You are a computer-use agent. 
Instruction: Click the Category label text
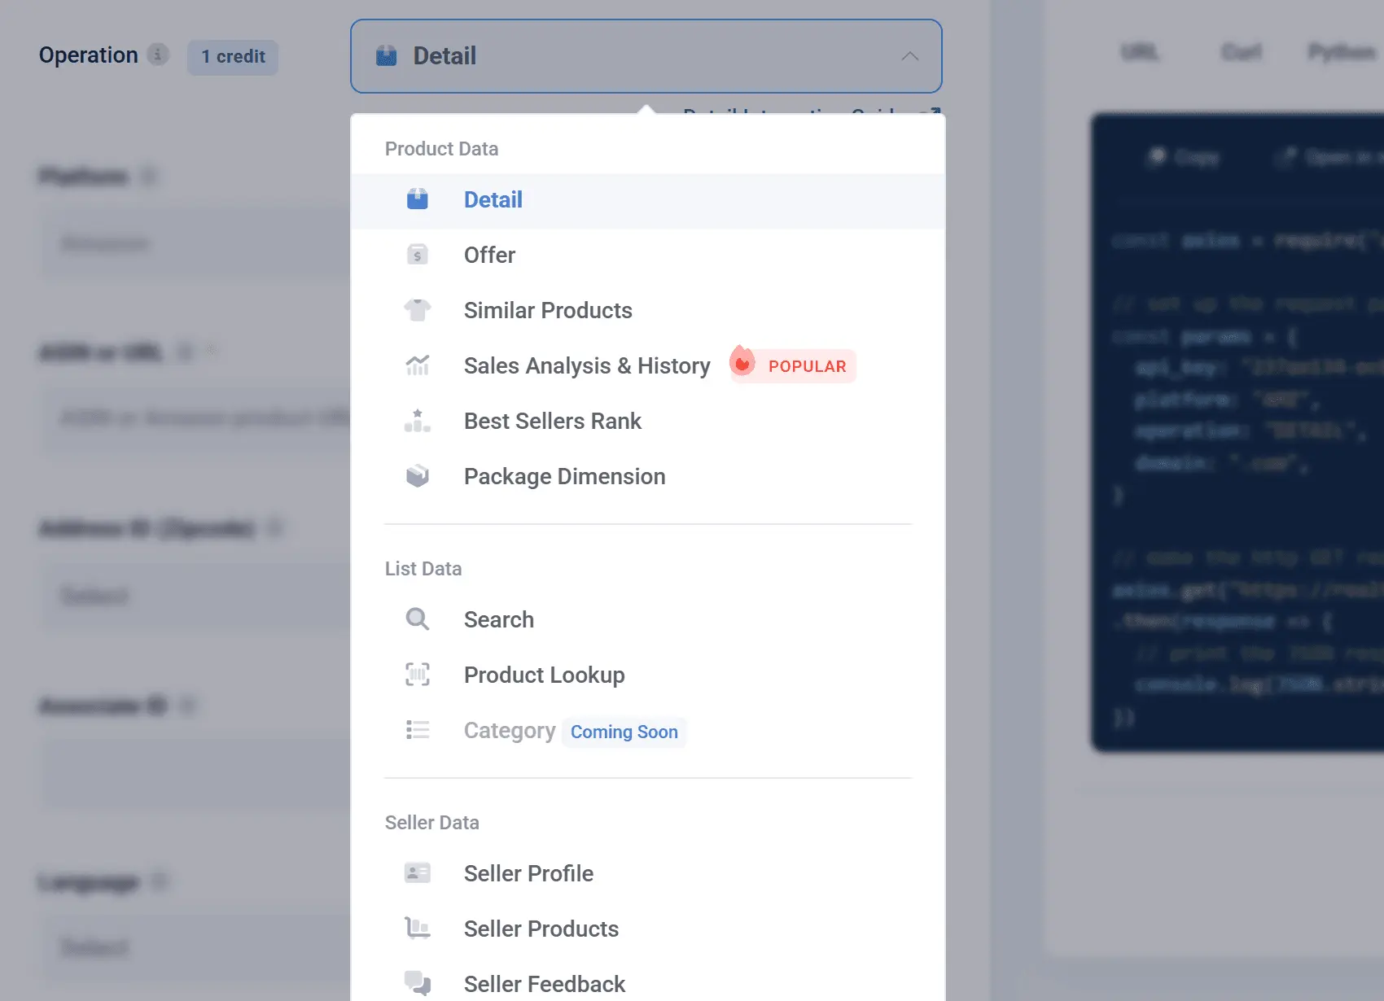(x=510, y=731)
